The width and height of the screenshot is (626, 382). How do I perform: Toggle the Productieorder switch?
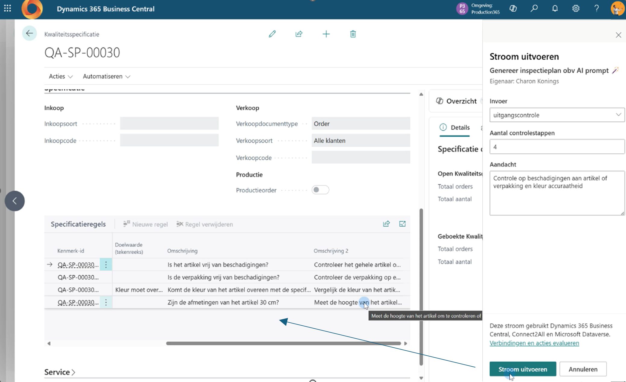pyautogui.click(x=320, y=190)
